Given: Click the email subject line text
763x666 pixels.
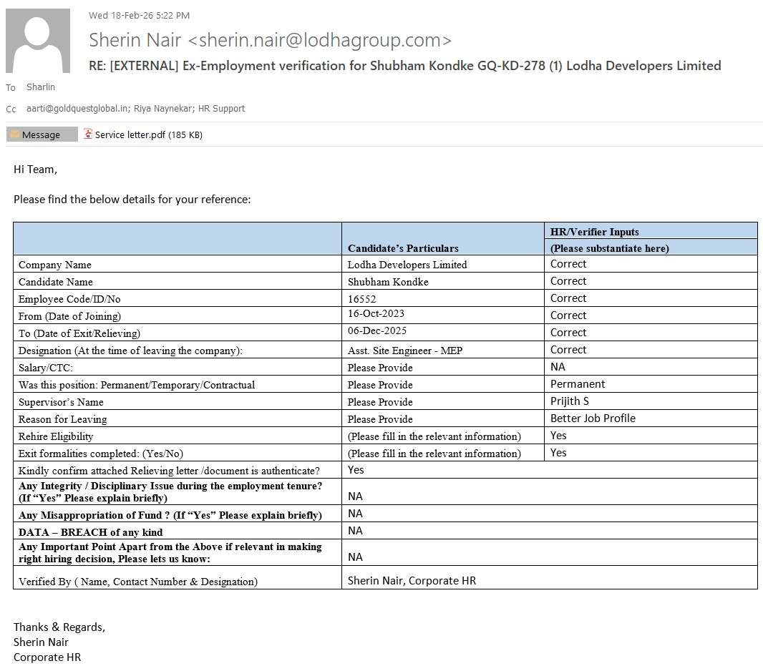Looking at the screenshot, I should 405,66.
